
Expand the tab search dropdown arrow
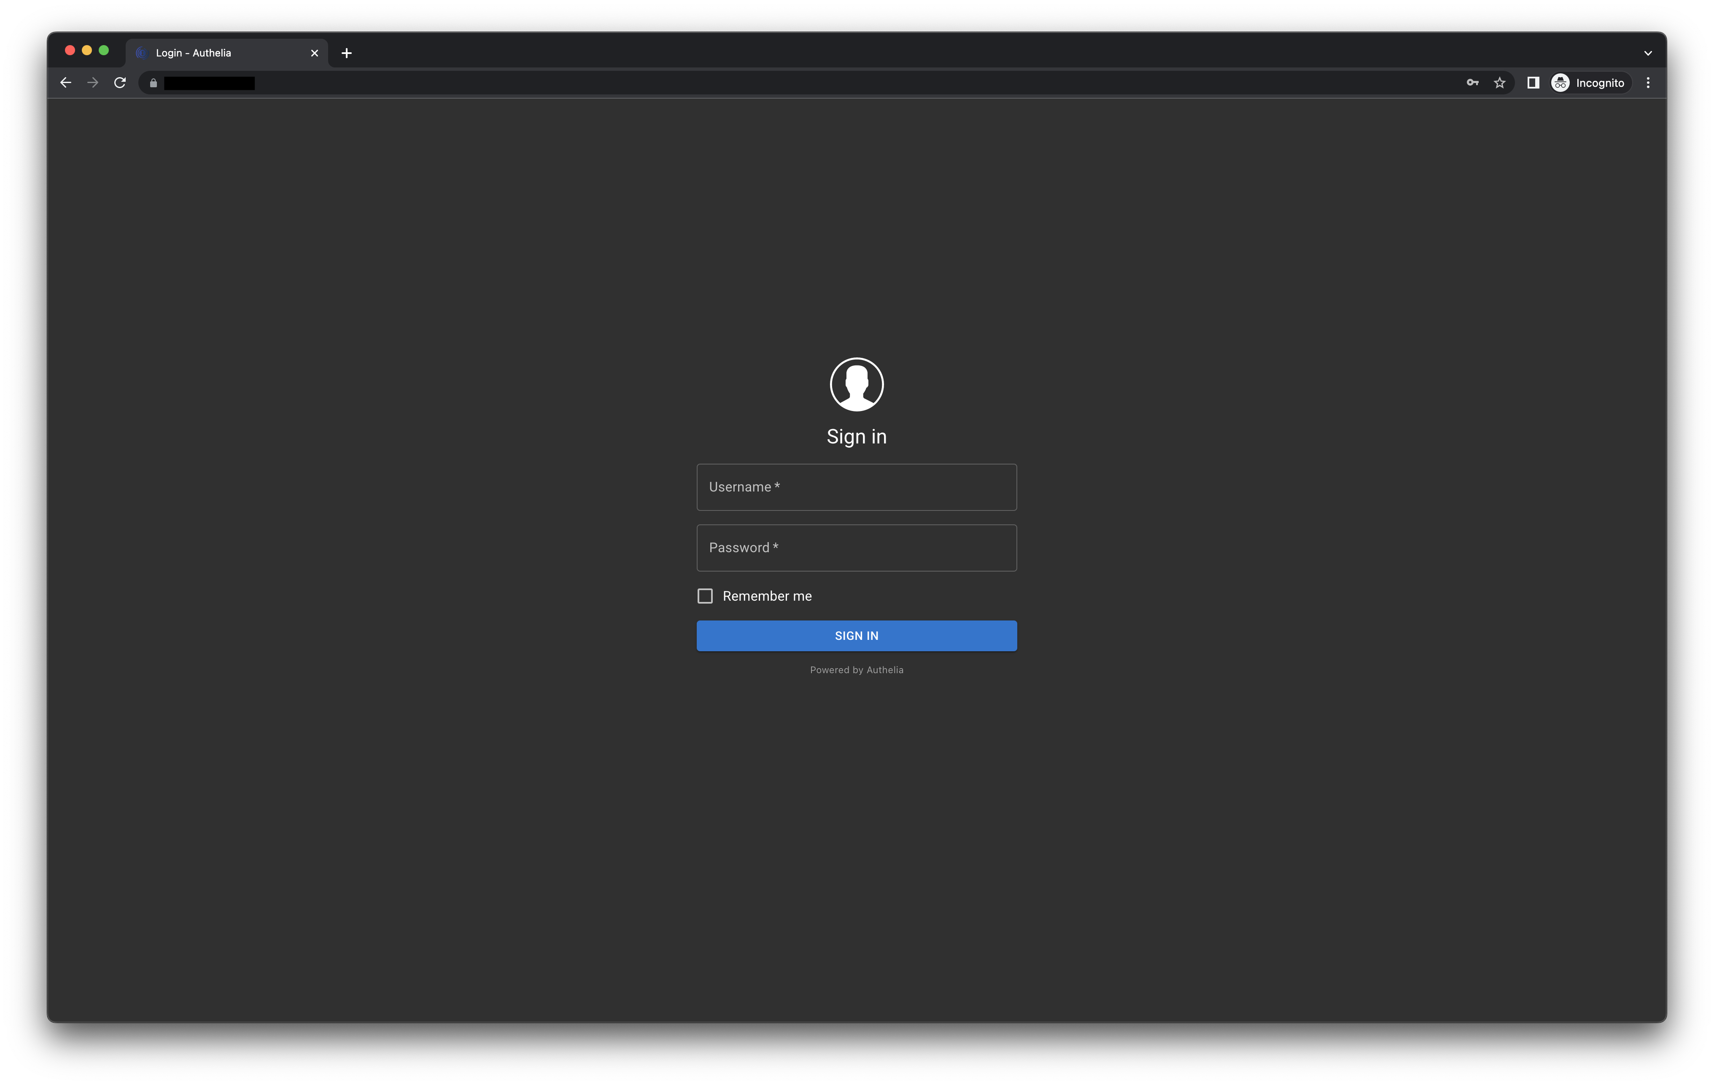click(1647, 53)
